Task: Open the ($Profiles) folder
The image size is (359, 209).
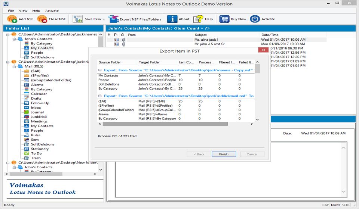Action: [40, 75]
